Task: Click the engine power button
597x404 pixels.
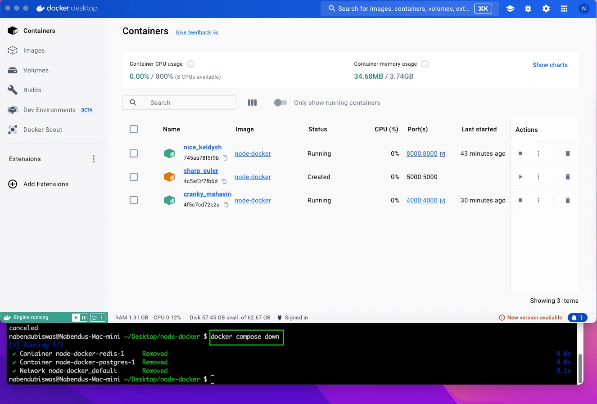Action: [x=94, y=318]
